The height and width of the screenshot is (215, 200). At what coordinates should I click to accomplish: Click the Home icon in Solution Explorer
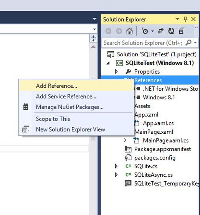click(130, 31)
